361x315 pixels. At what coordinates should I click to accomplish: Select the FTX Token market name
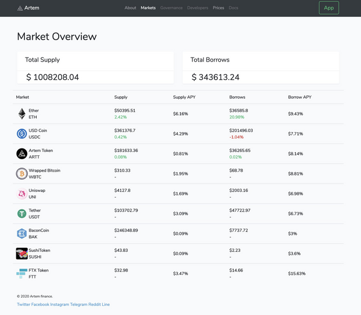[38, 270]
